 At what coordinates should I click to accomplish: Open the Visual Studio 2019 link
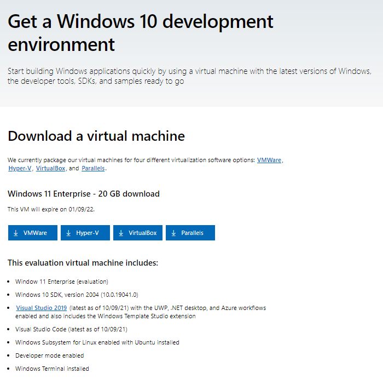42,308
